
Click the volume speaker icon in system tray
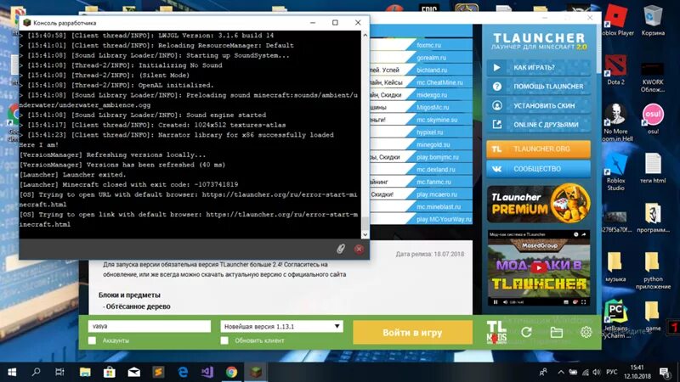[x=597, y=372]
